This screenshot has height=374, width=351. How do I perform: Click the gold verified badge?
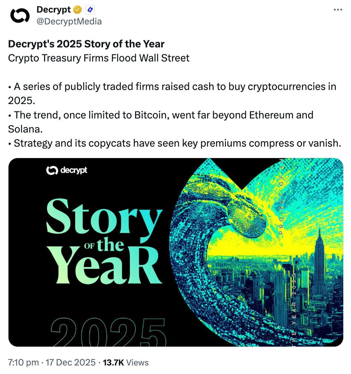tap(77, 10)
